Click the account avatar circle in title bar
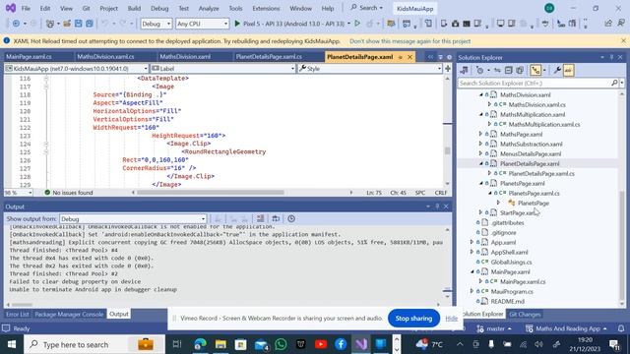The image size is (630, 354). (549, 8)
